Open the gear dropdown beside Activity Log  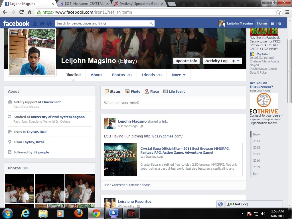[236, 61]
